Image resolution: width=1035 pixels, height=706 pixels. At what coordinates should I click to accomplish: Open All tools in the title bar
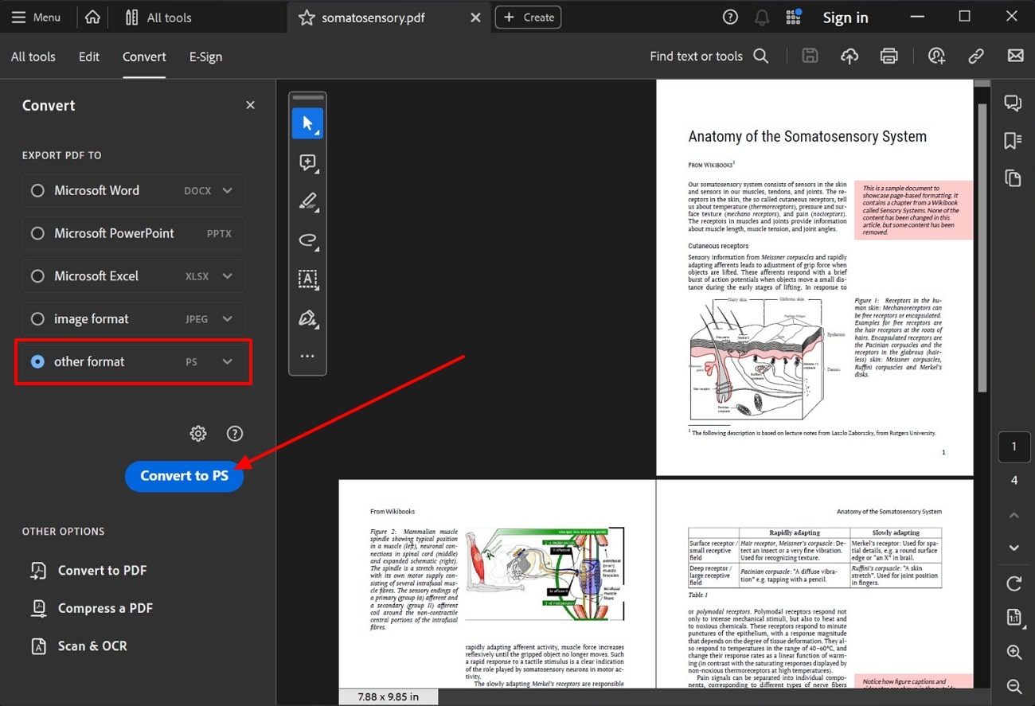coord(158,17)
